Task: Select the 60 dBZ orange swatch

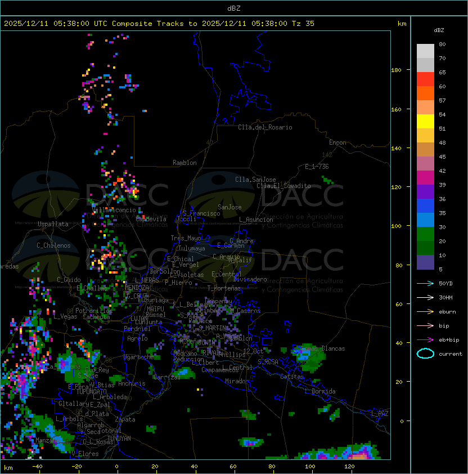Action: pos(425,93)
